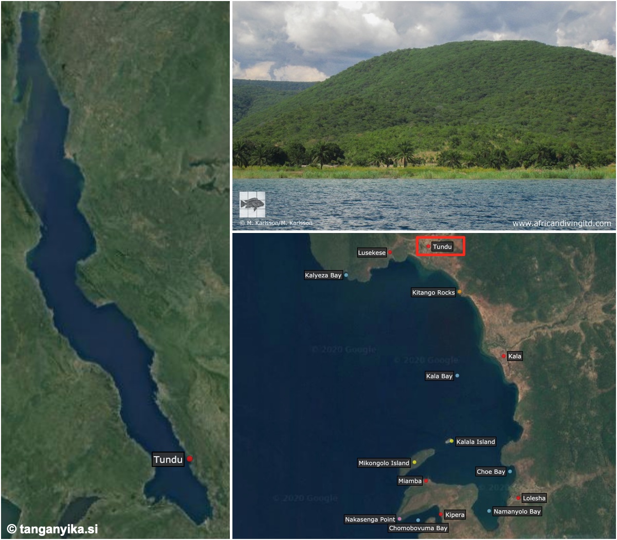Select the orange Kitango Rocks marker
The image size is (617, 540).
tap(460, 292)
